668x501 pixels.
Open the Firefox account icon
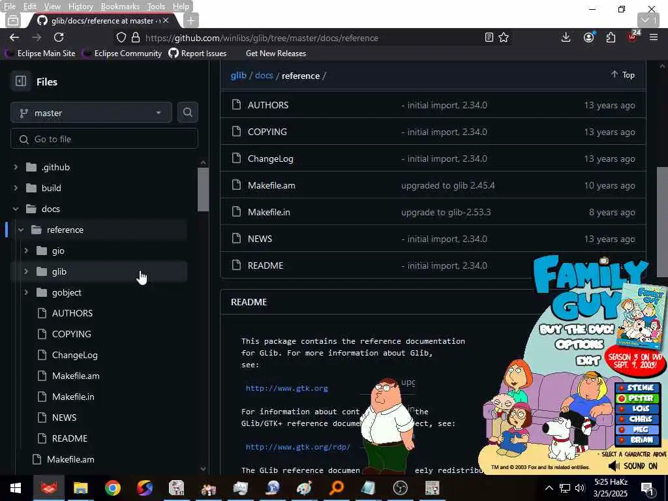point(589,37)
